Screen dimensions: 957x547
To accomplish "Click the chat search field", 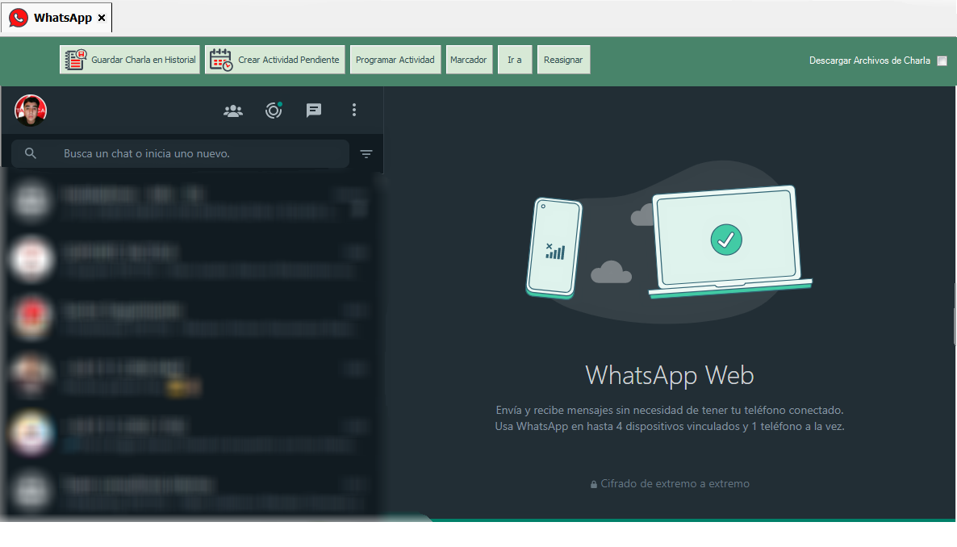I will click(x=180, y=154).
